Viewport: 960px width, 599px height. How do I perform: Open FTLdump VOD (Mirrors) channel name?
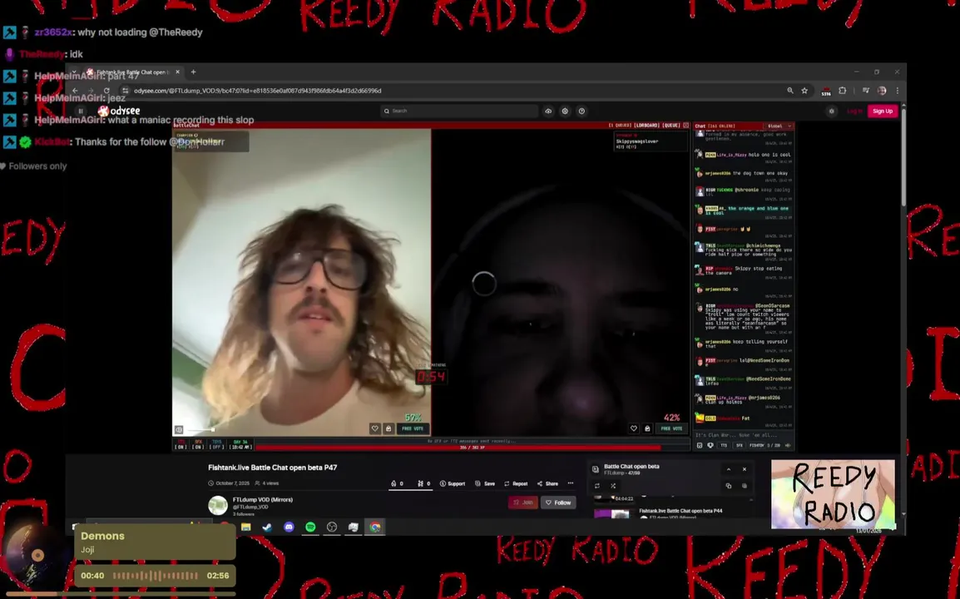(263, 500)
